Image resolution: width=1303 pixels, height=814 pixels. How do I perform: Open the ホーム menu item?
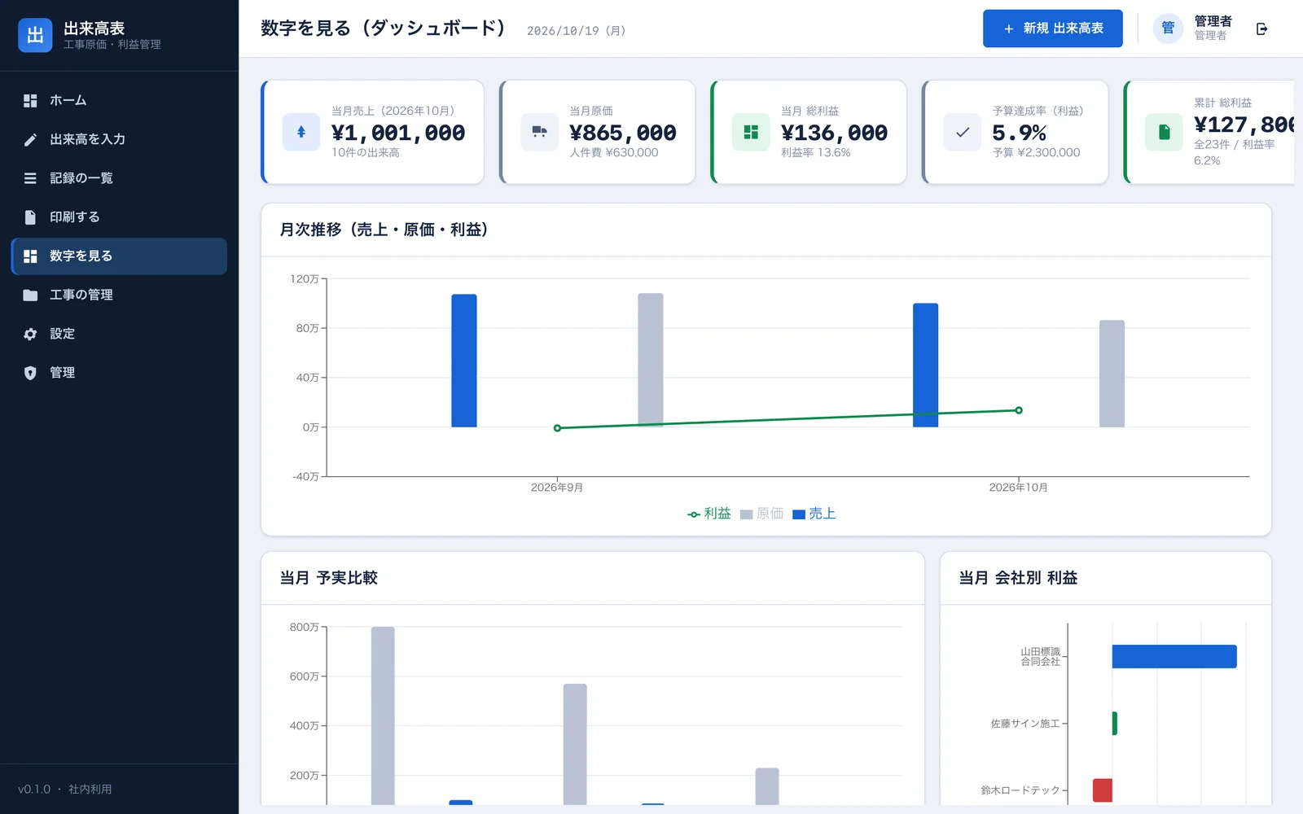click(119, 101)
